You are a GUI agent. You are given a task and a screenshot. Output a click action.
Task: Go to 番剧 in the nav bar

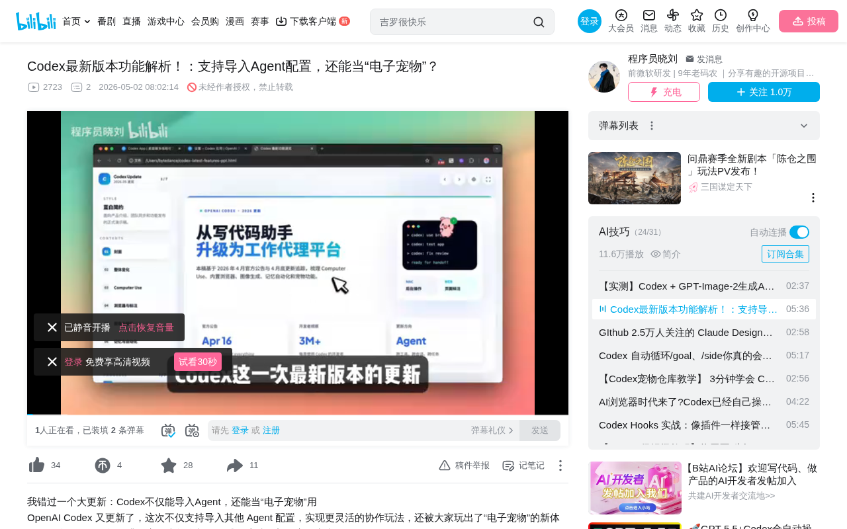[x=107, y=21]
